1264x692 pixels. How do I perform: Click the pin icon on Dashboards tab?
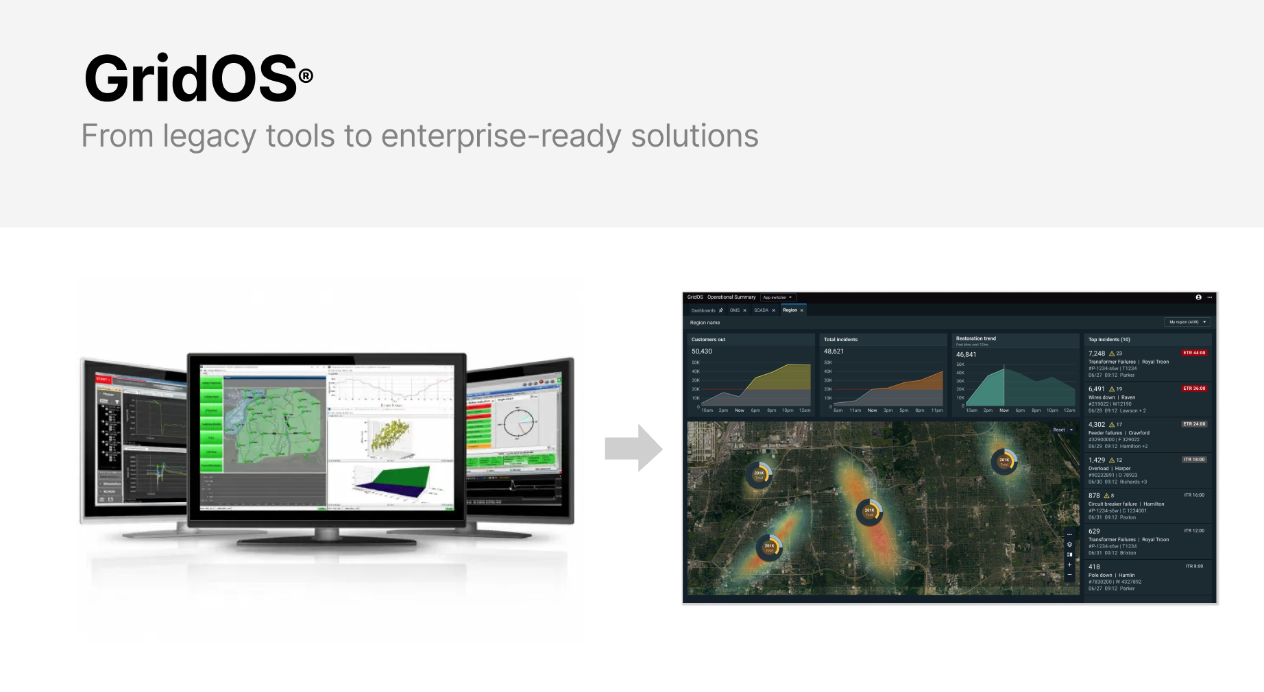[x=720, y=310]
